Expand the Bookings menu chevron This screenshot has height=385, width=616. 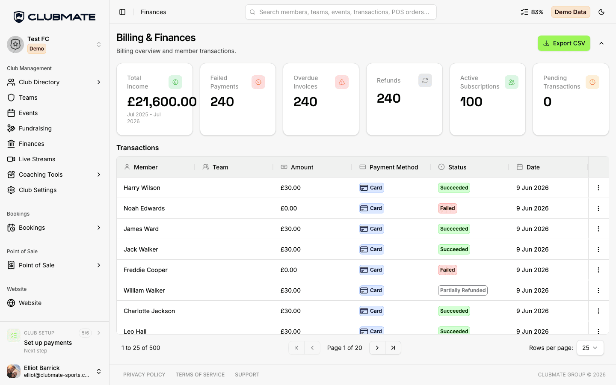pyautogui.click(x=99, y=228)
